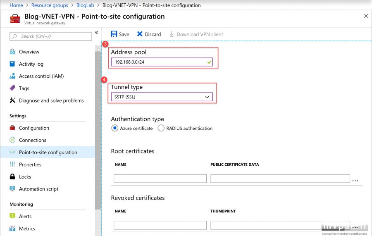
Task: Go to Resource groups breadcrumb
Action: pos(50,5)
